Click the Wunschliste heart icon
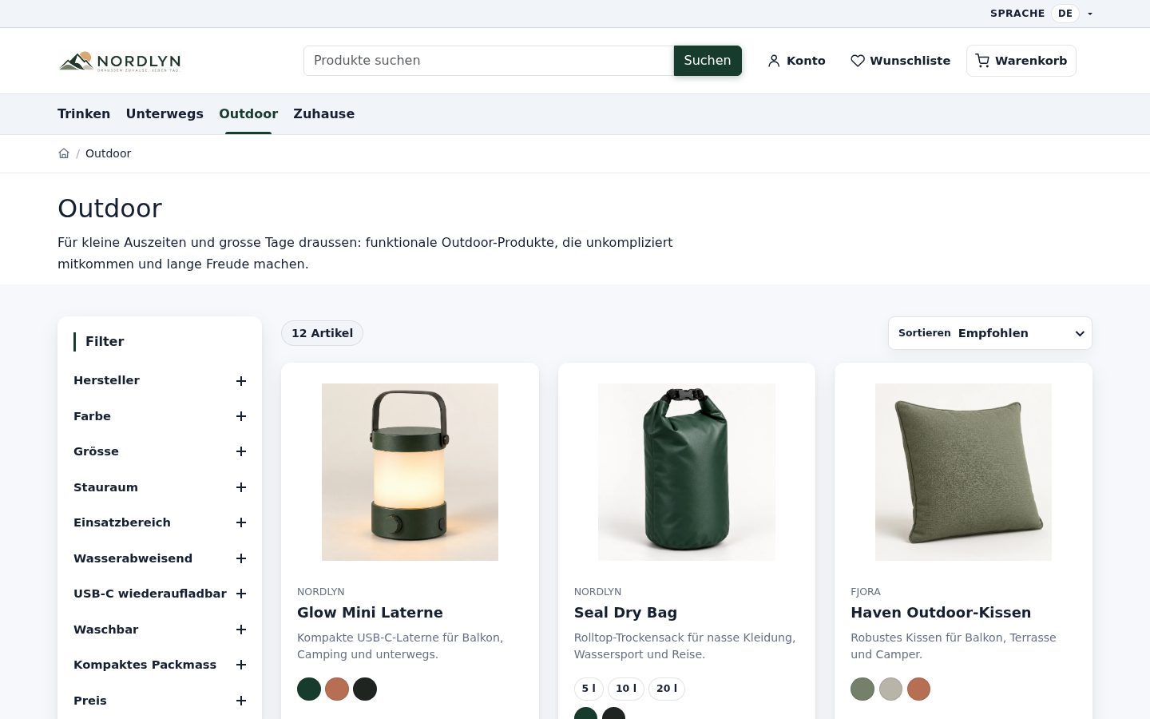The height and width of the screenshot is (719, 1150). pyautogui.click(x=858, y=61)
